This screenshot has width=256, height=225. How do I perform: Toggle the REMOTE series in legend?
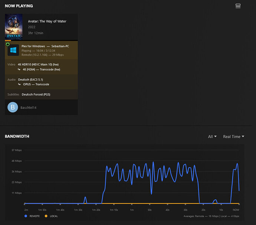click(32, 216)
